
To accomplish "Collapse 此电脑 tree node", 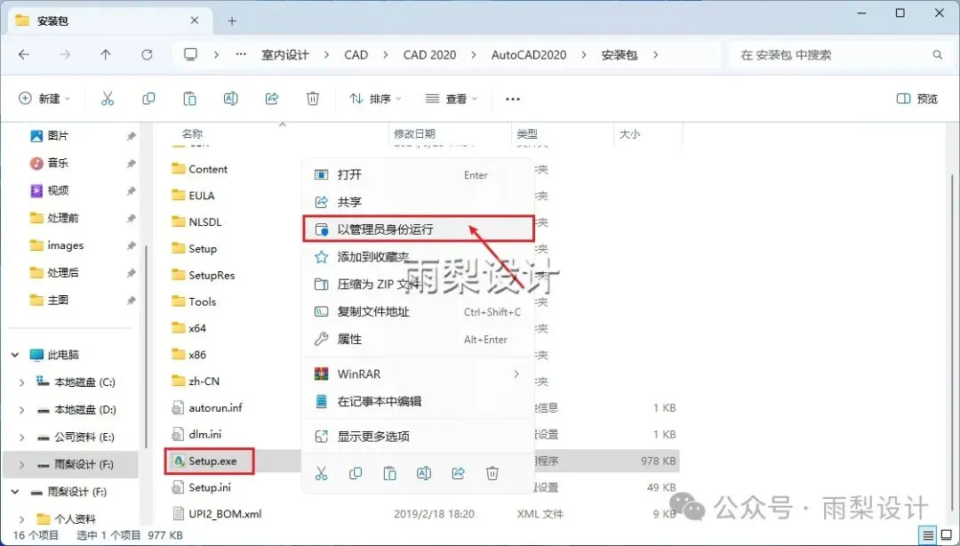I will tap(15, 355).
